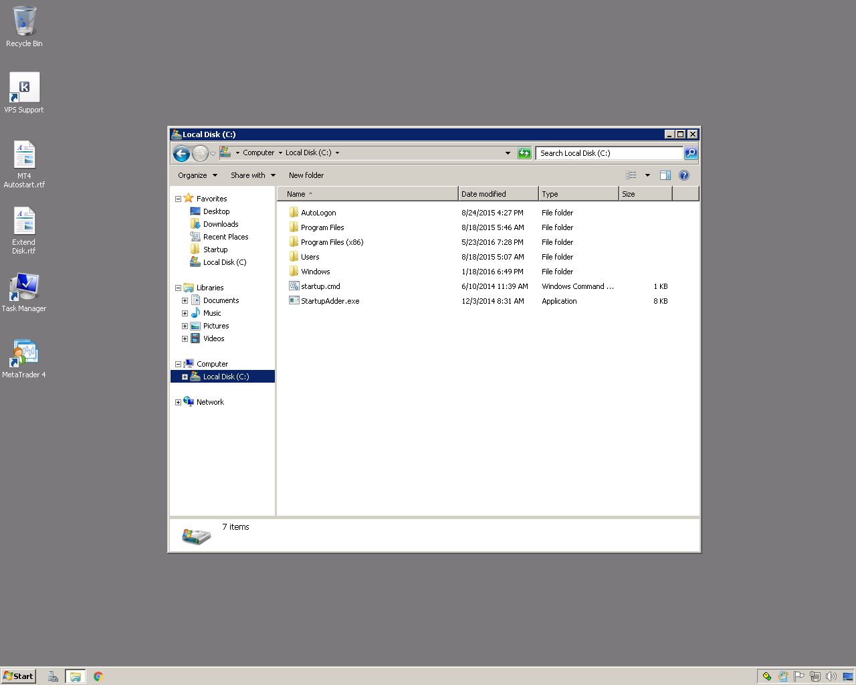
Task: Open MetaTrader 4 desktop shortcut
Action: (x=24, y=353)
